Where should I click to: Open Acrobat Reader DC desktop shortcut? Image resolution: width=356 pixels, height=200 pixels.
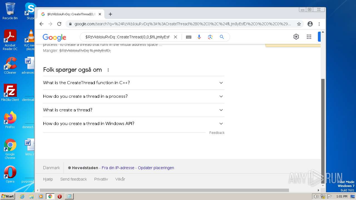click(10, 40)
